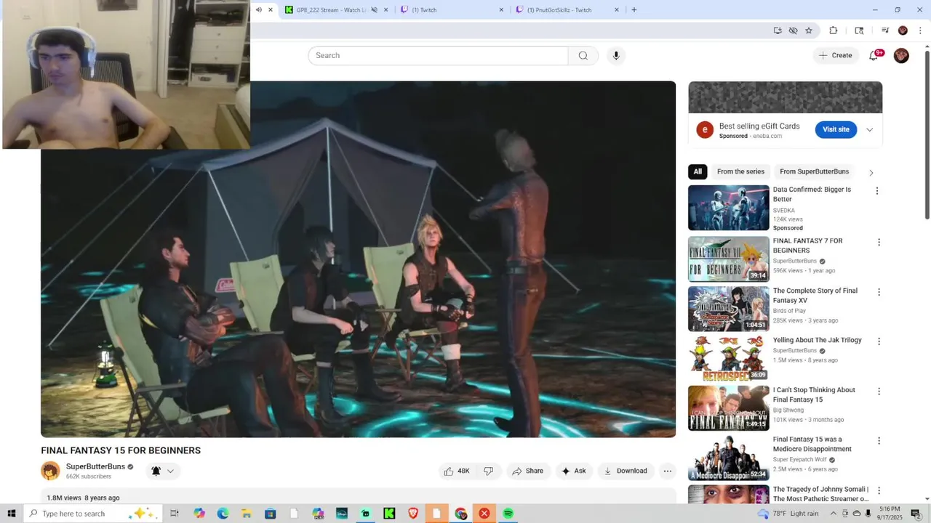The image size is (931, 523).
Task: Open Brave browser from the taskbar
Action: (x=413, y=514)
